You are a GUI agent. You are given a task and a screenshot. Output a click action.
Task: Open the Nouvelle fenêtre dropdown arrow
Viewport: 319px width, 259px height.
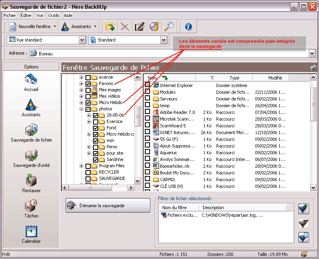tap(55, 26)
